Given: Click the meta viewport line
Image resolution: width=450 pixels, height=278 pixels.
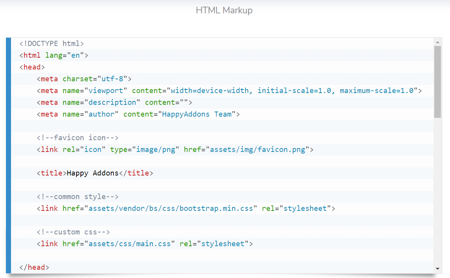Looking at the screenshot, I should (229, 91).
